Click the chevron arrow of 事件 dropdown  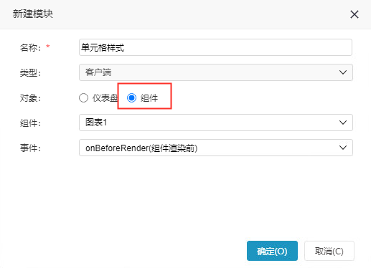pyautogui.click(x=343, y=148)
